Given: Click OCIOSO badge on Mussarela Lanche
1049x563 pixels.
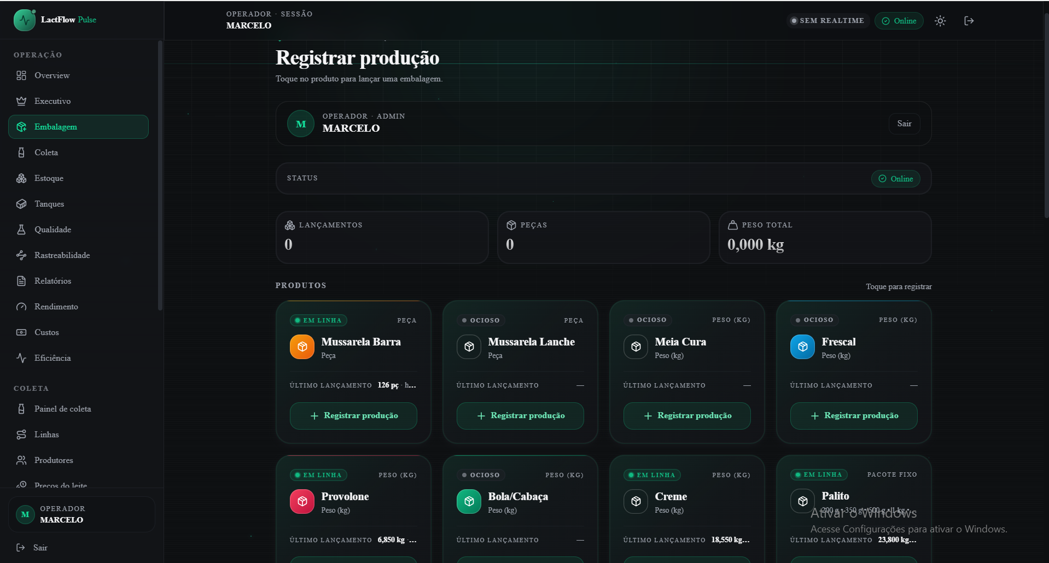Looking at the screenshot, I should (x=481, y=320).
